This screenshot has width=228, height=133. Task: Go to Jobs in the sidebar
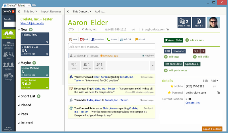(8, 55)
